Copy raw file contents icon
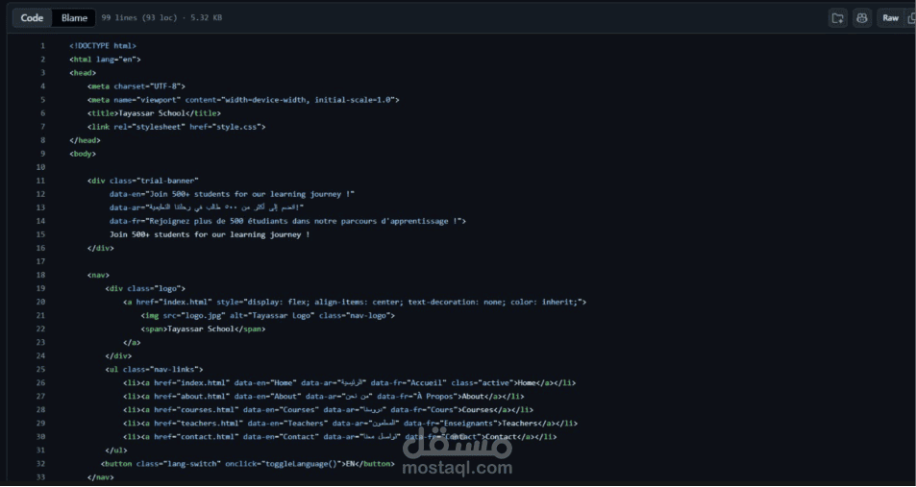The width and height of the screenshot is (916, 487). 911,18
